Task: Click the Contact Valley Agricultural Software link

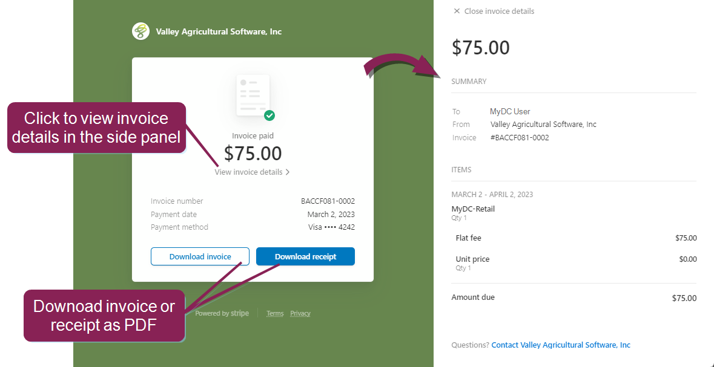Action: pyautogui.click(x=561, y=345)
